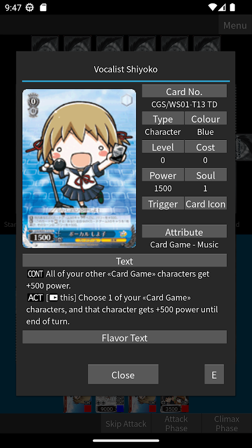The width and height of the screenshot is (252, 448).
Task: Tap the Card Icon header cell
Action: tap(206, 203)
